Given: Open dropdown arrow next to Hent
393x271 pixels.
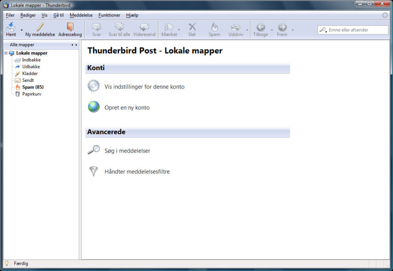Looking at the screenshot, I should [22, 30].
